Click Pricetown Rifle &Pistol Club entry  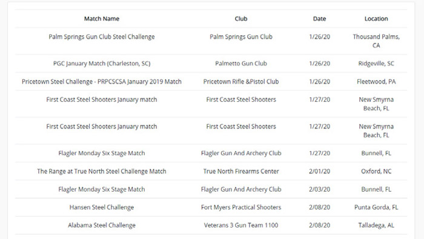241,82
